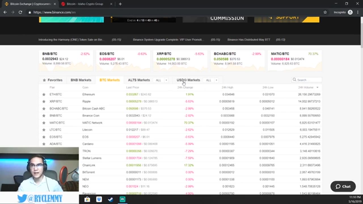The height and width of the screenshot is (204, 363).
Task: Open Dropbox from taskbar
Action: [99, 199]
